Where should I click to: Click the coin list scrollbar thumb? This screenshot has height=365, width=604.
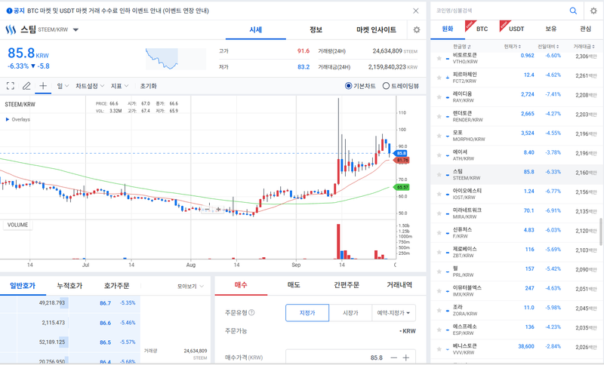click(x=601, y=232)
